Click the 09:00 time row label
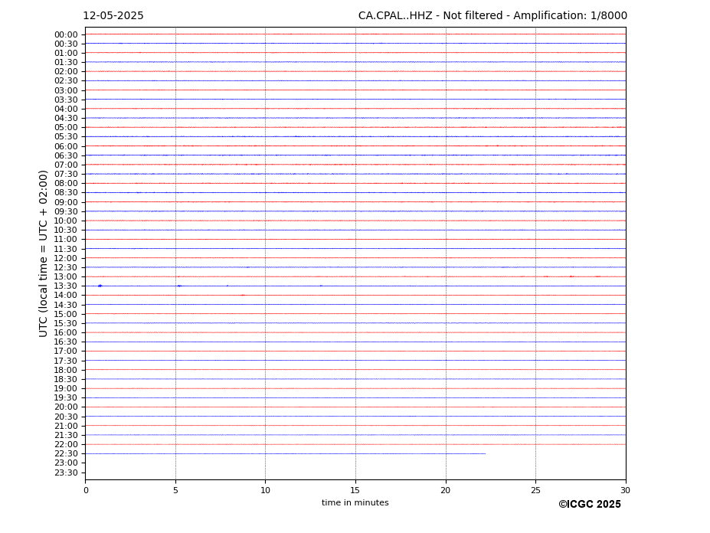710x533 pixels. pyautogui.click(x=66, y=202)
